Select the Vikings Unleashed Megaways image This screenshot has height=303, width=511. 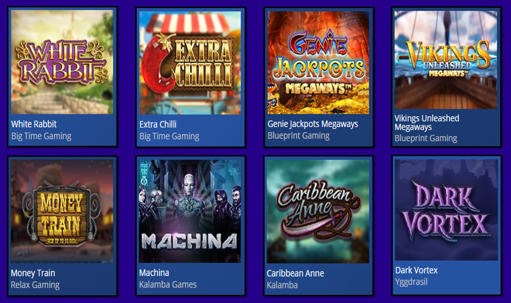click(446, 60)
